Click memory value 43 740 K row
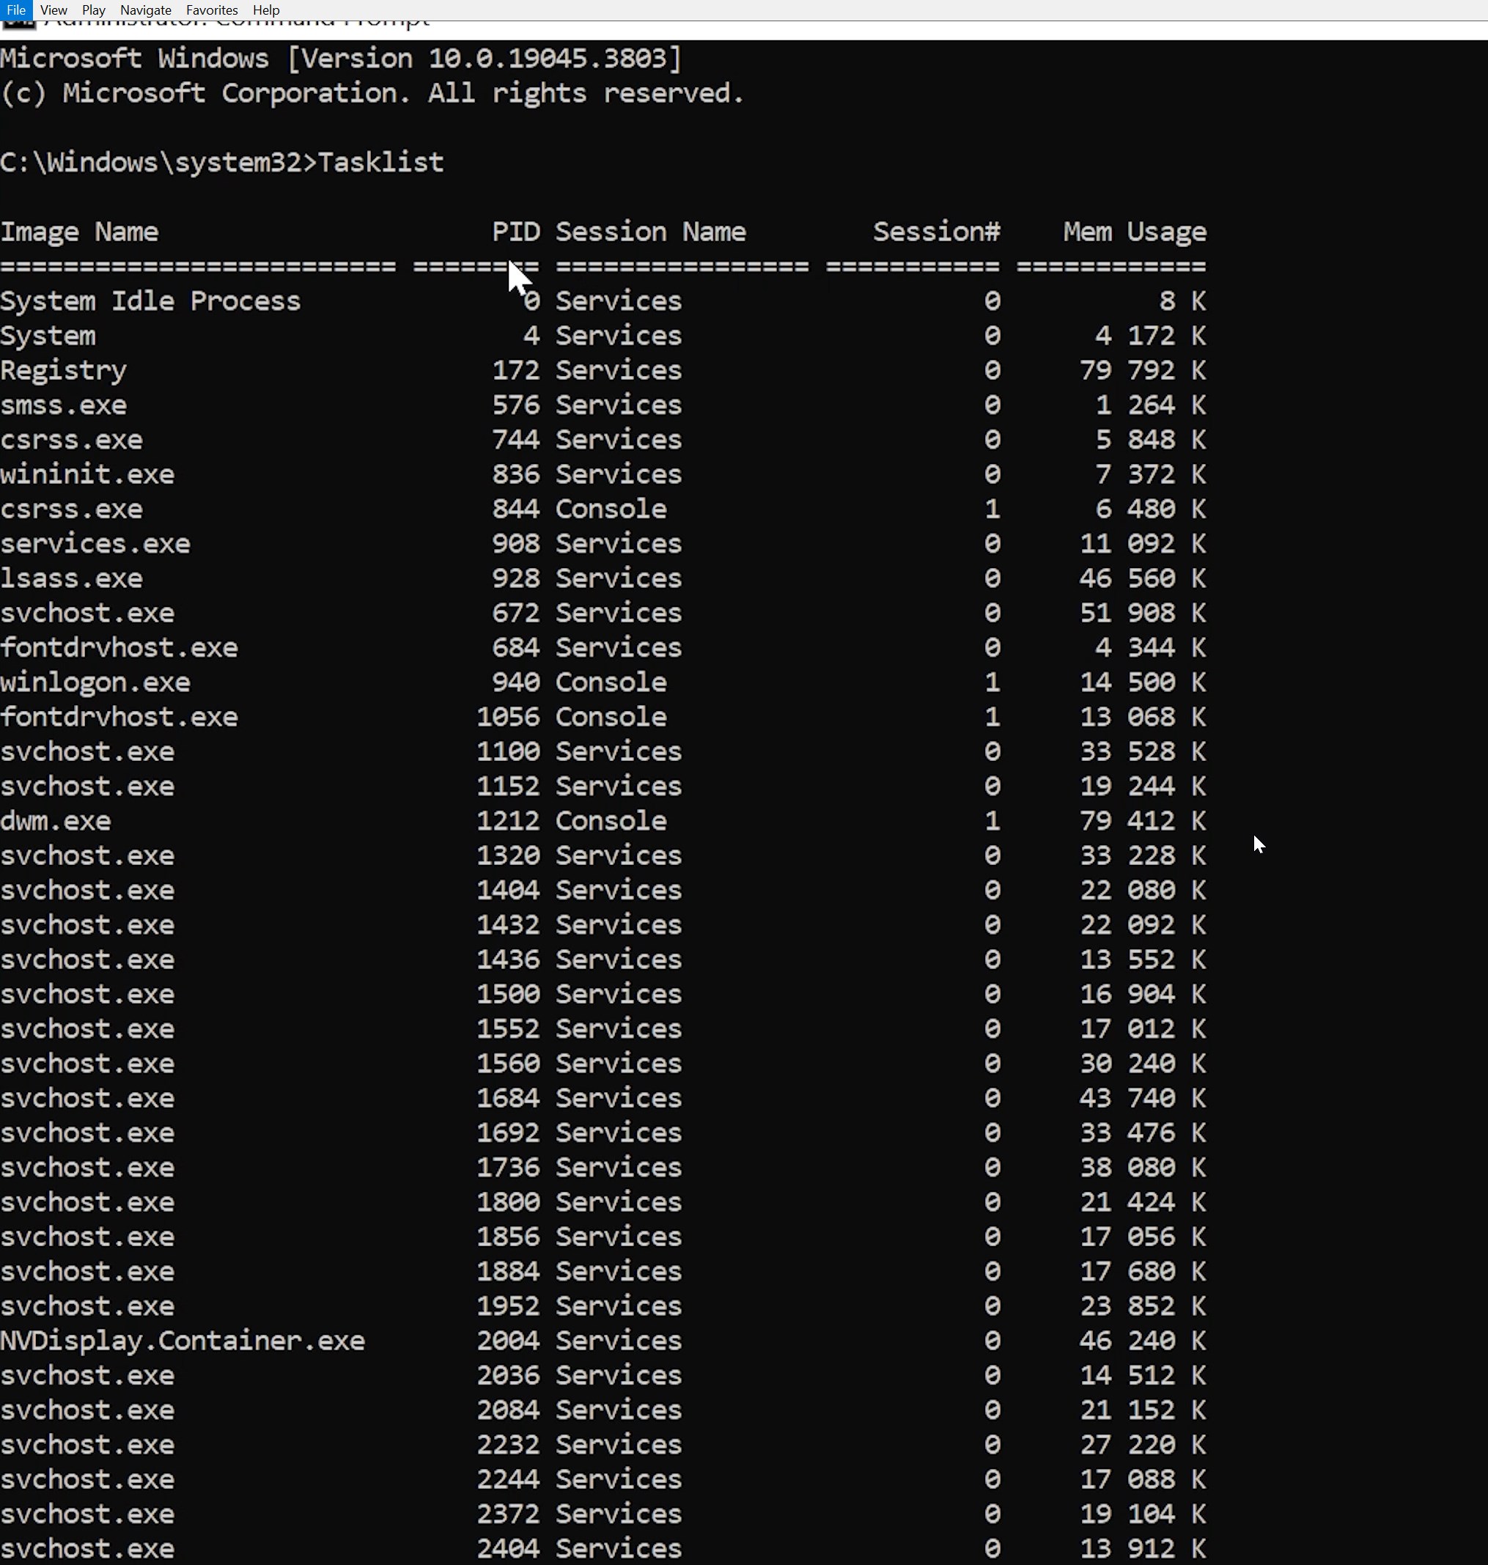Image resolution: width=1488 pixels, height=1565 pixels. [x=1143, y=1098]
